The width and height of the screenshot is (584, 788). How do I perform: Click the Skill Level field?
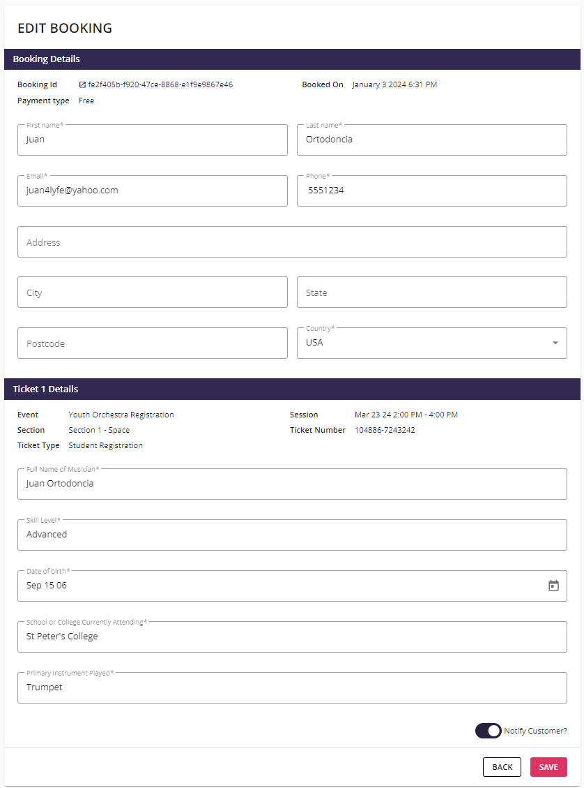click(x=292, y=535)
